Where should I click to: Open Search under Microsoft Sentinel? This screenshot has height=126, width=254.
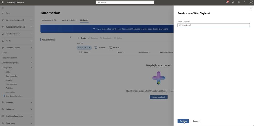4,53
